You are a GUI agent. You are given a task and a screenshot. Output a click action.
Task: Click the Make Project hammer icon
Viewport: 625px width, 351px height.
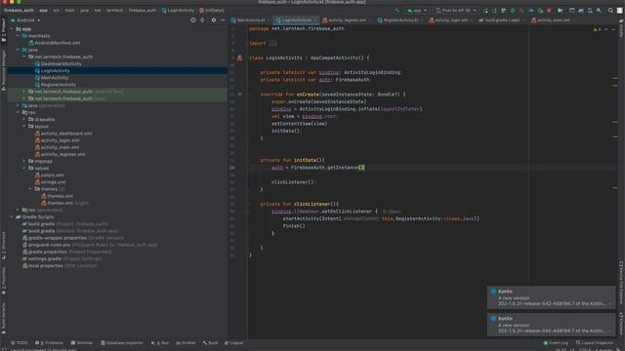[397, 11]
